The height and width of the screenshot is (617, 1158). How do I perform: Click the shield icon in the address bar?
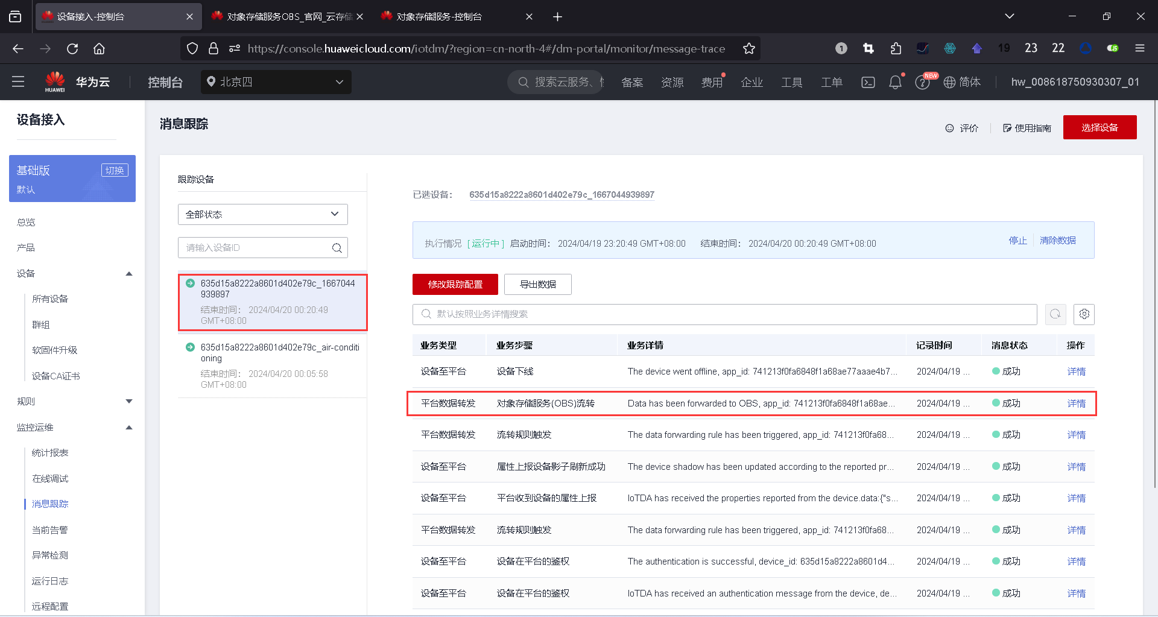pyautogui.click(x=192, y=48)
